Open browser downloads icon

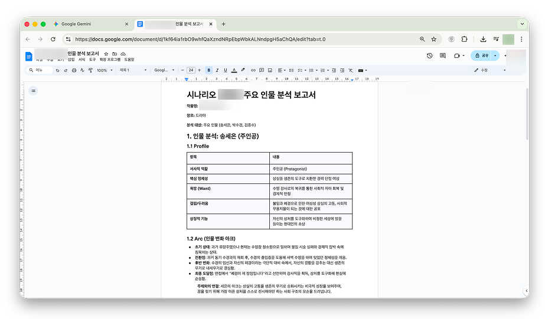coord(483,40)
